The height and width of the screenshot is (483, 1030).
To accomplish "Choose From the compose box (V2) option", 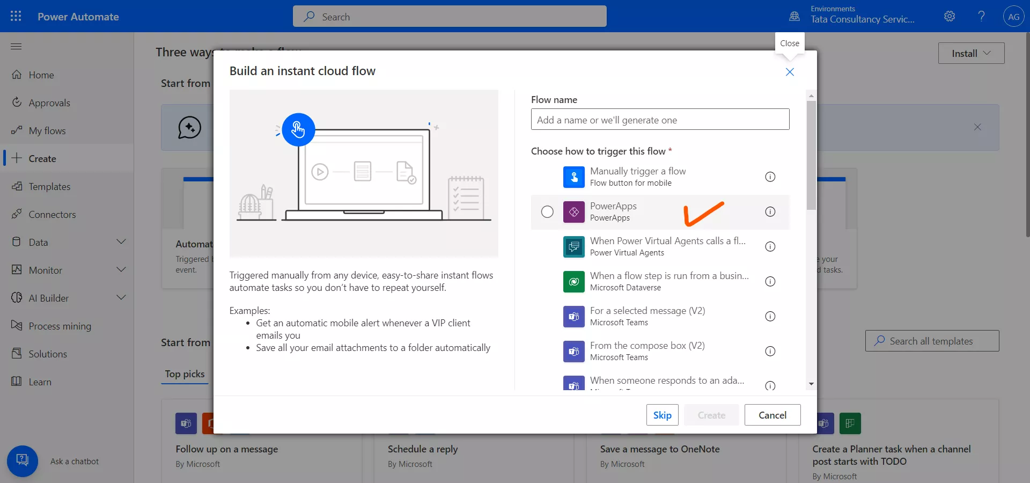I will click(x=660, y=352).
